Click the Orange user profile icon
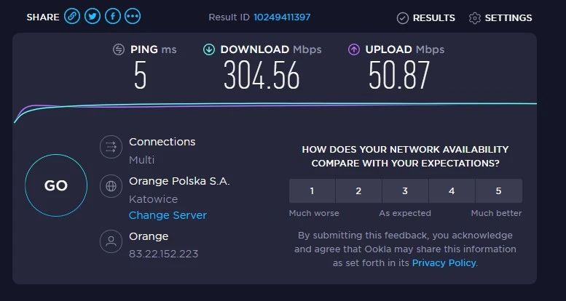 tap(111, 241)
